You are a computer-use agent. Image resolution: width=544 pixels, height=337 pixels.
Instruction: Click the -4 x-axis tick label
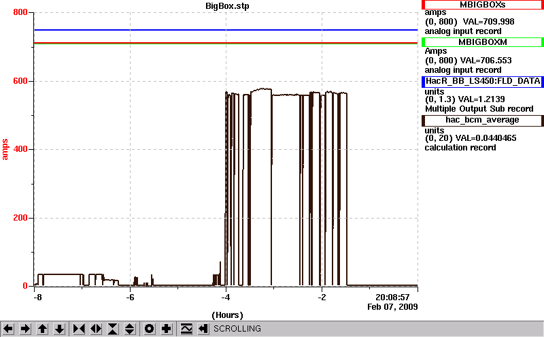pyautogui.click(x=226, y=298)
